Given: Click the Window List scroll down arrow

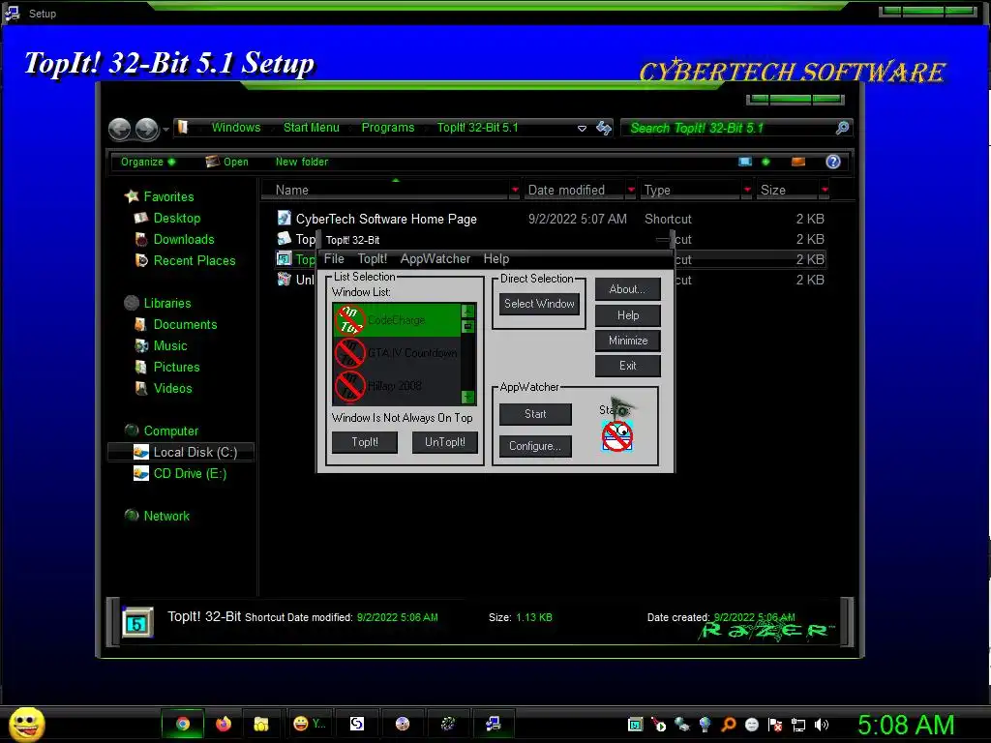Looking at the screenshot, I should 467,397.
